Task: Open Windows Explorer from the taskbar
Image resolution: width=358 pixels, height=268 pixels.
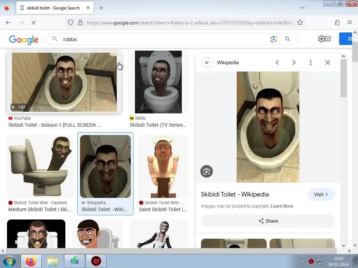Action: [x=53, y=261]
